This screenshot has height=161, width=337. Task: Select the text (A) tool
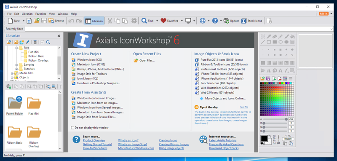281,70
